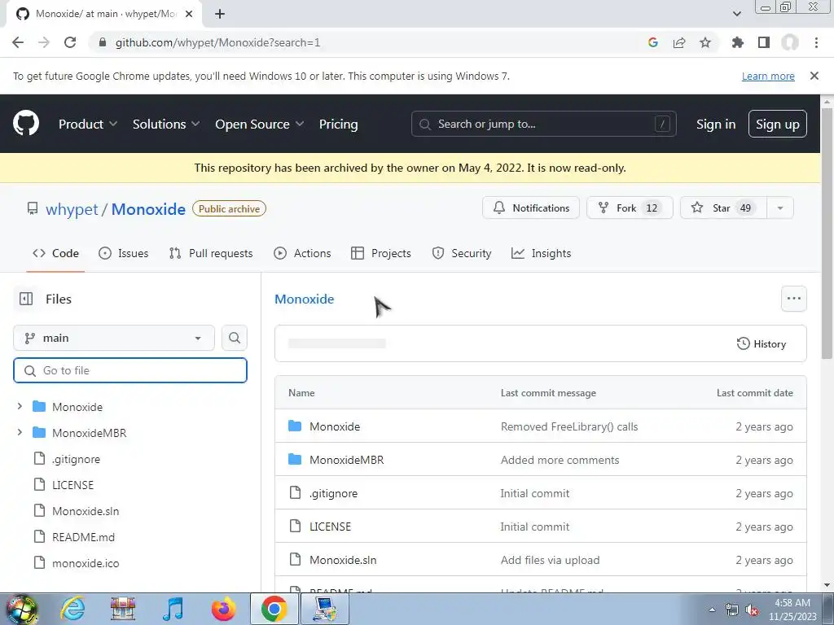This screenshot has height=625, width=834.
Task: Click the Notifications button
Action: (531, 208)
